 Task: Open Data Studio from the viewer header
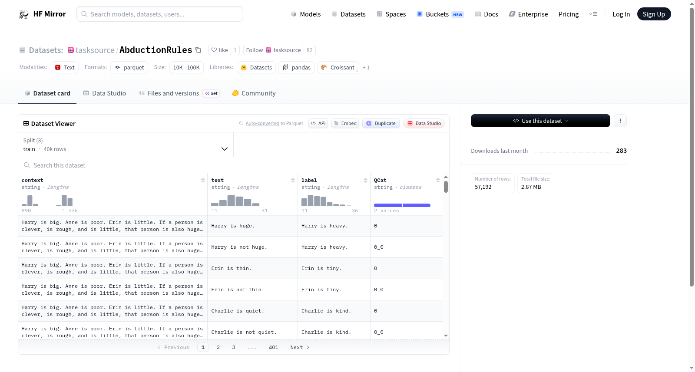pos(424,123)
